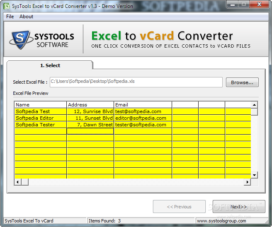Open the About menu
This screenshot has height=227, width=272.
pos(26,17)
